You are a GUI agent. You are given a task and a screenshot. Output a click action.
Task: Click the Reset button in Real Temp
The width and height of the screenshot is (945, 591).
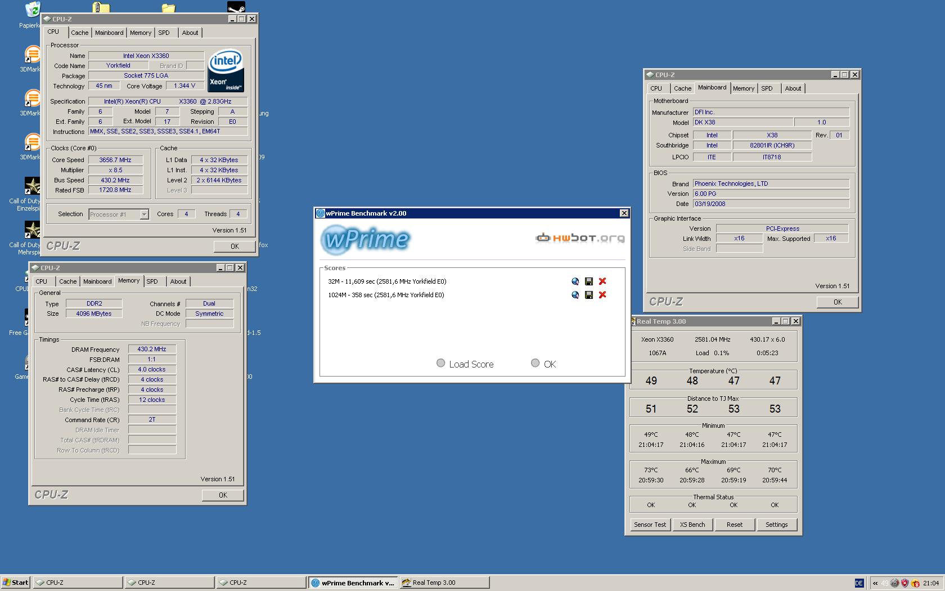tap(735, 525)
